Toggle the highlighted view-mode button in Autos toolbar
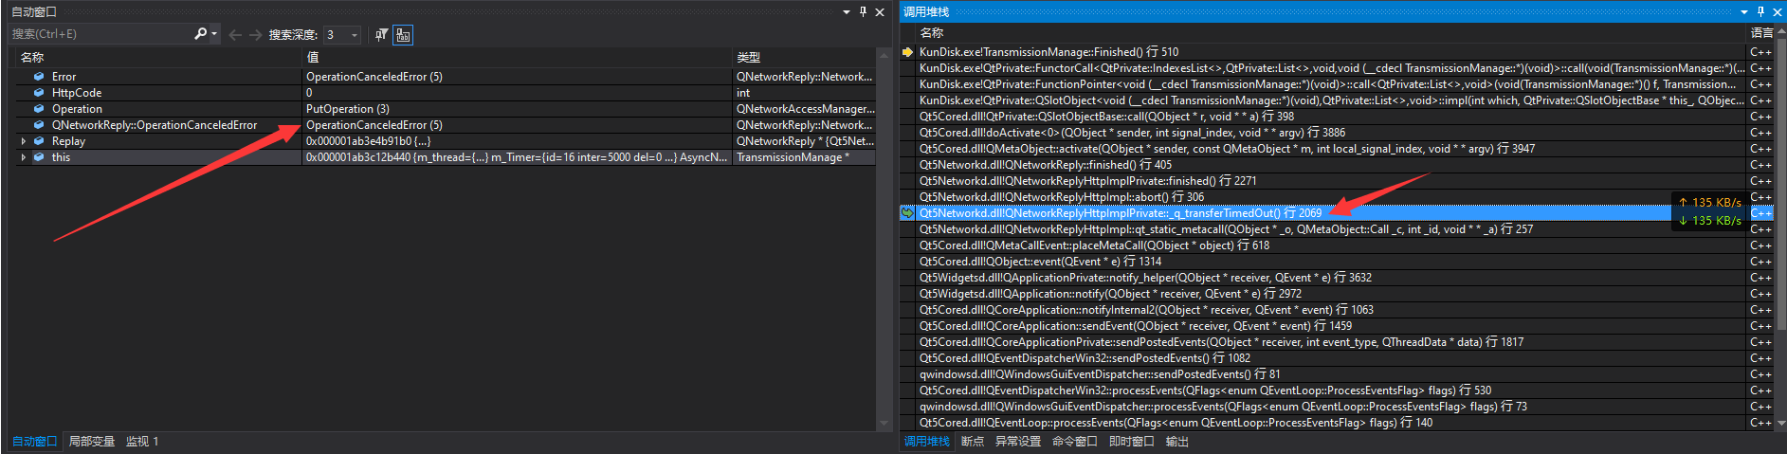 (403, 35)
